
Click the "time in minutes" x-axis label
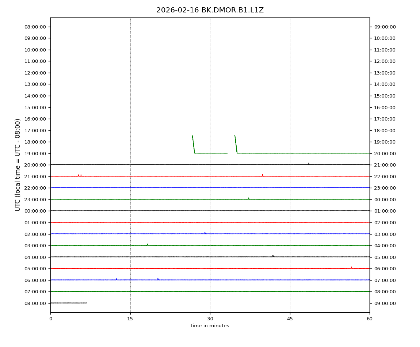coord(210,326)
